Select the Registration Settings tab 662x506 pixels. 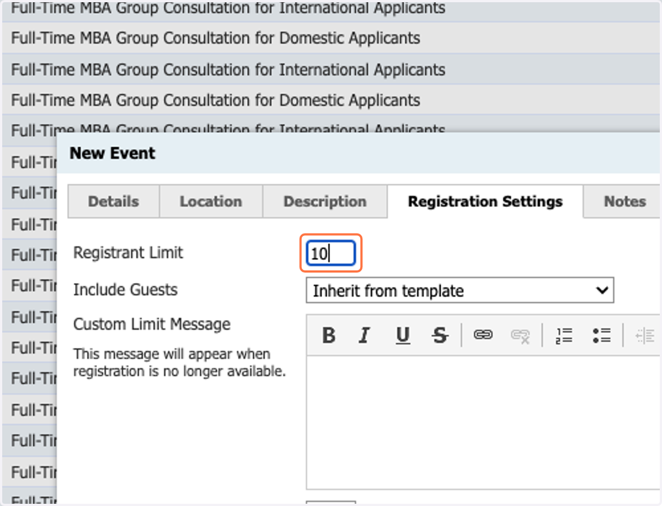pyautogui.click(x=485, y=201)
